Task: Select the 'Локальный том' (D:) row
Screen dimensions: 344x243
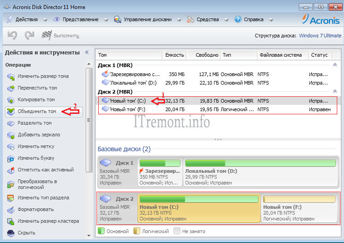Action: (x=218, y=83)
